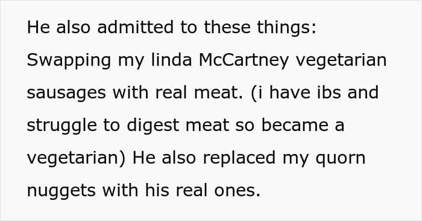Click the word "sausages"
Image resolution: width=422 pixels, height=221 pixels.
click(66, 93)
